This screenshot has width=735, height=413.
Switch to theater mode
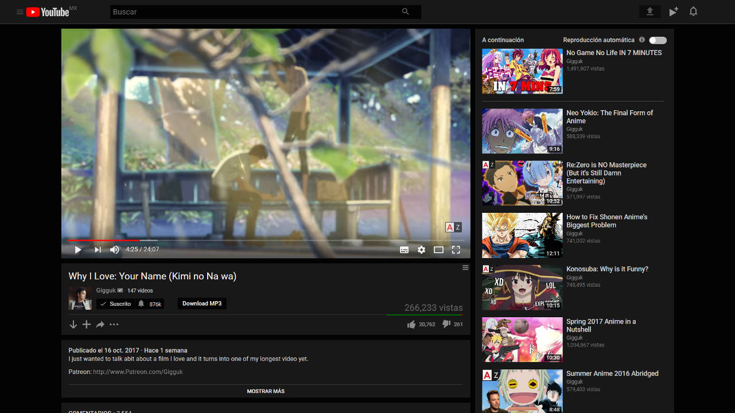439,250
